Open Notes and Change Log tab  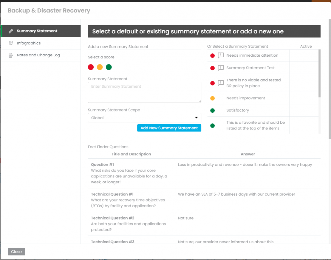41,55
